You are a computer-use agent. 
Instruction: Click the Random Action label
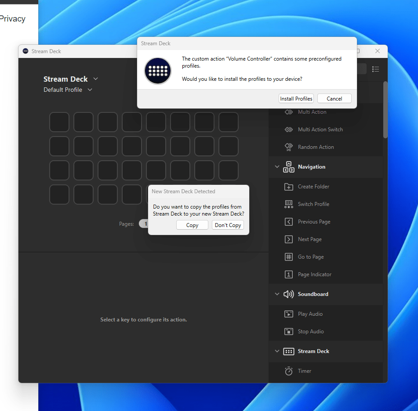click(x=316, y=147)
